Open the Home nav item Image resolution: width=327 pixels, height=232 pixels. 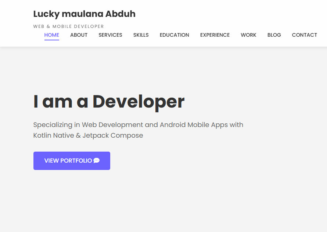pyautogui.click(x=52, y=35)
